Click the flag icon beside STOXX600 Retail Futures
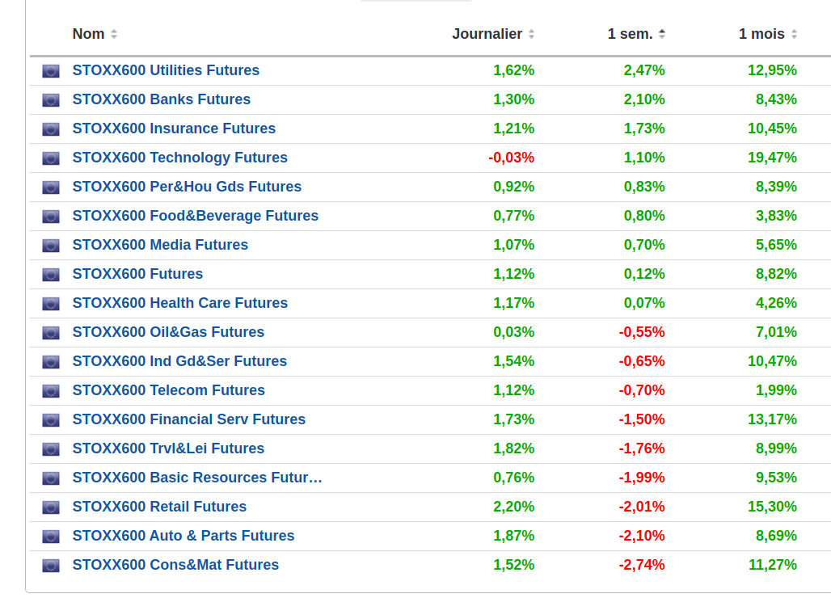The width and height of the screenshot is (831, 602). pyautogui.click(x=51, y=507)
